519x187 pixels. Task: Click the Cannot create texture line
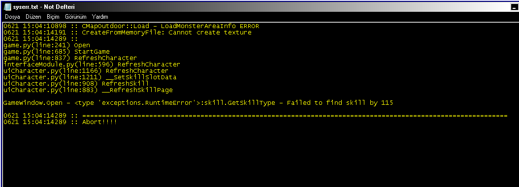(x=128, y=32)
